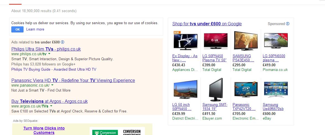This screenshot has height=135, width=325.
Task: Click LG 50PN450 Plasma TV image
Action: point(215,41)
